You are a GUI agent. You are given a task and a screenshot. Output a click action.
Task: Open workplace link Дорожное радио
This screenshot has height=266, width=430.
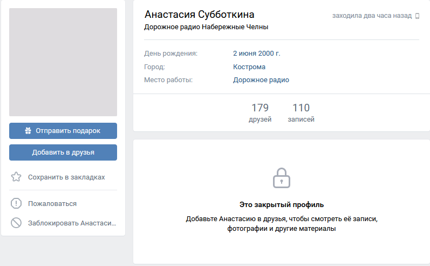261,80
